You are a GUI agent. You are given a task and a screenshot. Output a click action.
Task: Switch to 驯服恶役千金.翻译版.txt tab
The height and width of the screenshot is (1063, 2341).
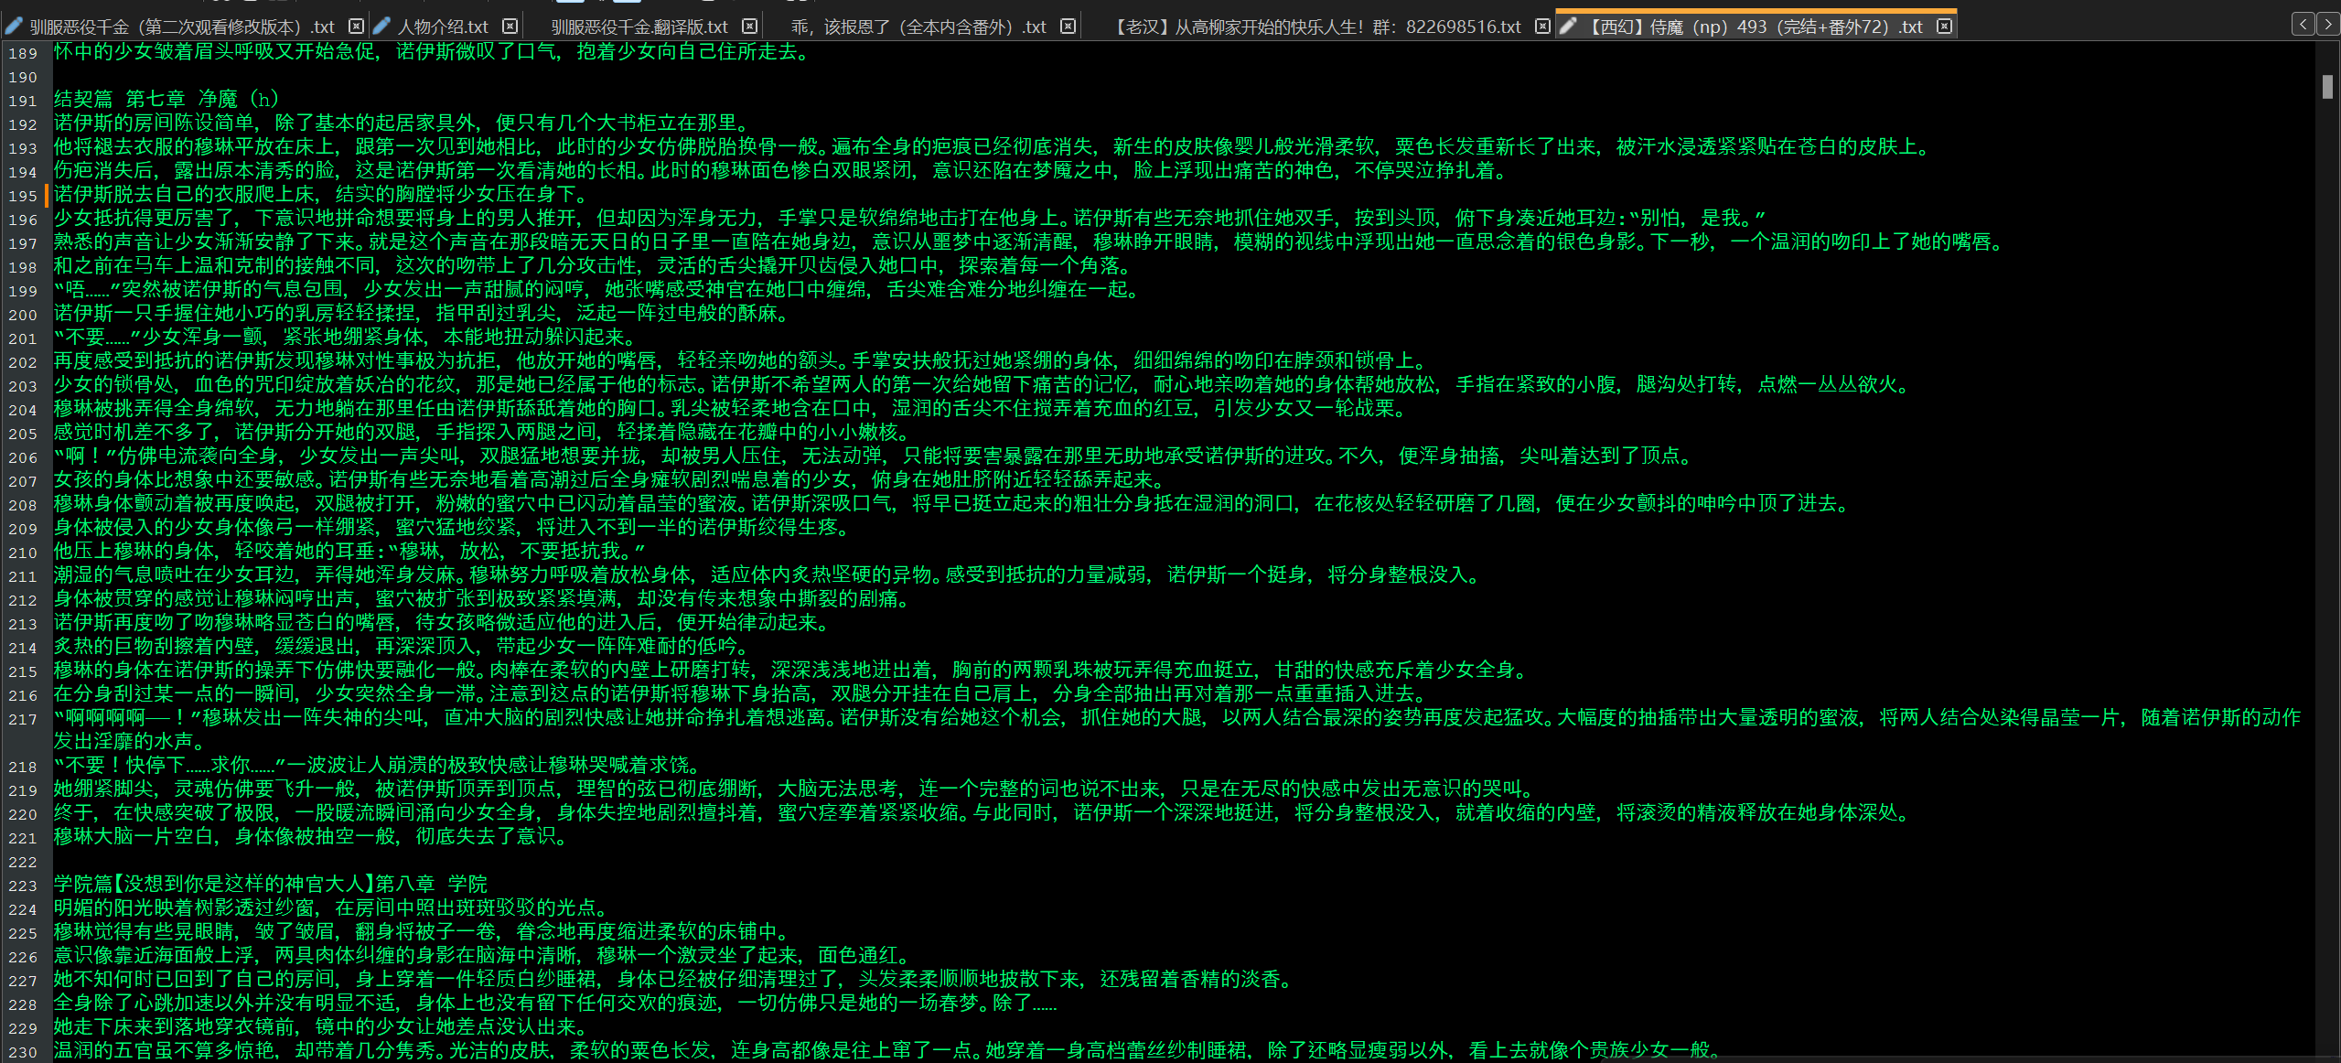point(639,27)
